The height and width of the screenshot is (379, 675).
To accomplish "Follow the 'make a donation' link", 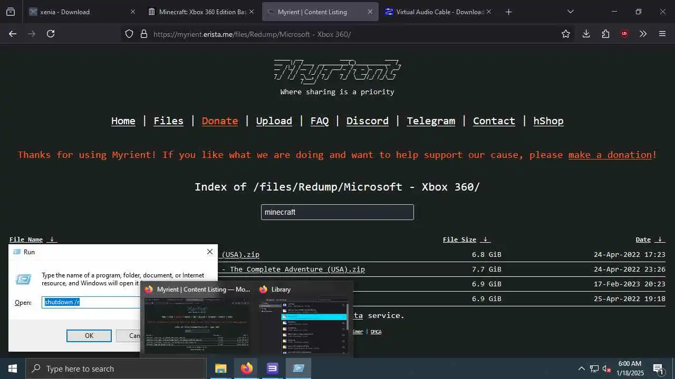I will 610,155.
